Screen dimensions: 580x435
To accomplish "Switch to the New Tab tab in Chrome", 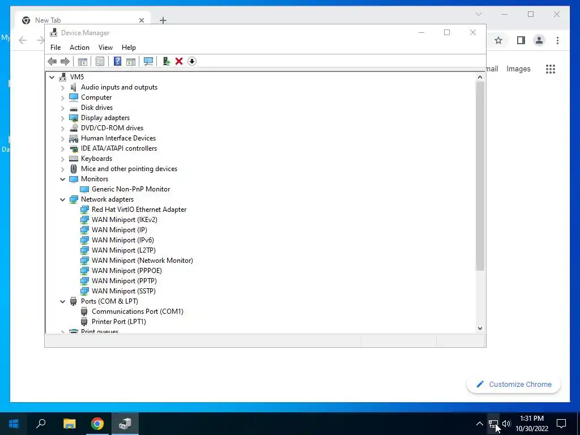I will pos(83,20).
